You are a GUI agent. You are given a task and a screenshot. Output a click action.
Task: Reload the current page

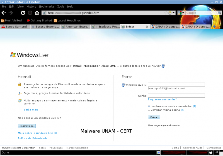pyautogui.click(x=23, y=13)
